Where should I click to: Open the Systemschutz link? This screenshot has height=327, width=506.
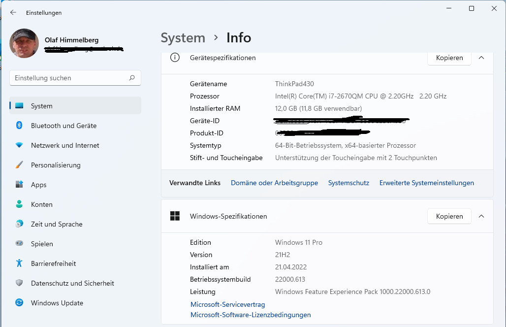[x=348, y=183]
